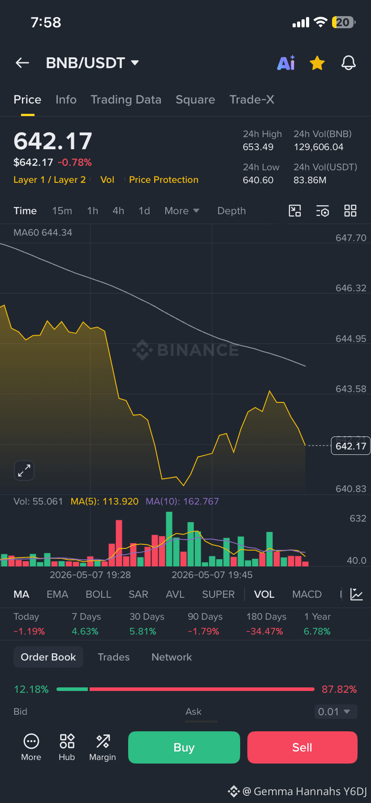Tap the chart drawing tools icon

coord(295,211)
